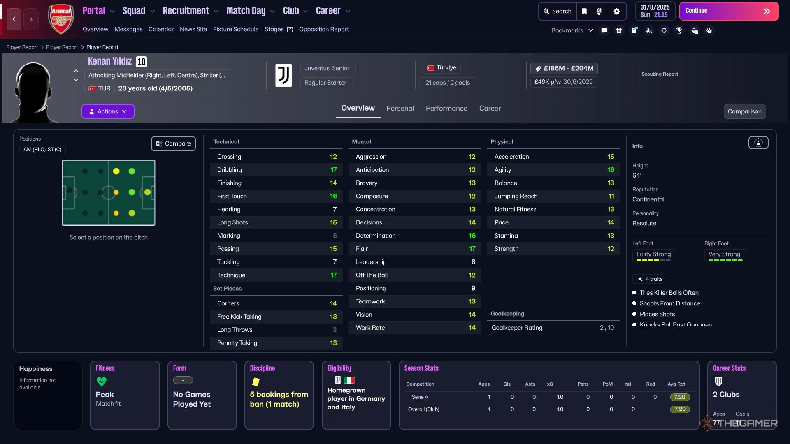Click the Comparison button

(x=744, y=111)
